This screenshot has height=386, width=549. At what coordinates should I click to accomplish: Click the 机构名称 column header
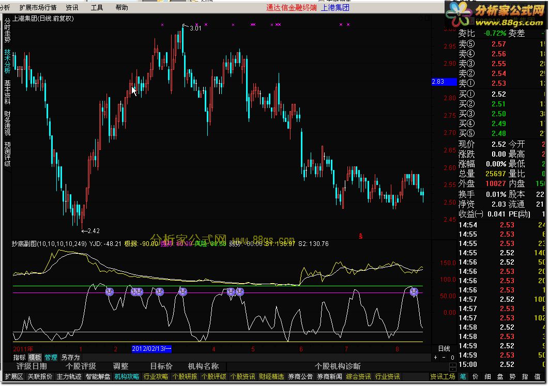[x=204, y=366]
